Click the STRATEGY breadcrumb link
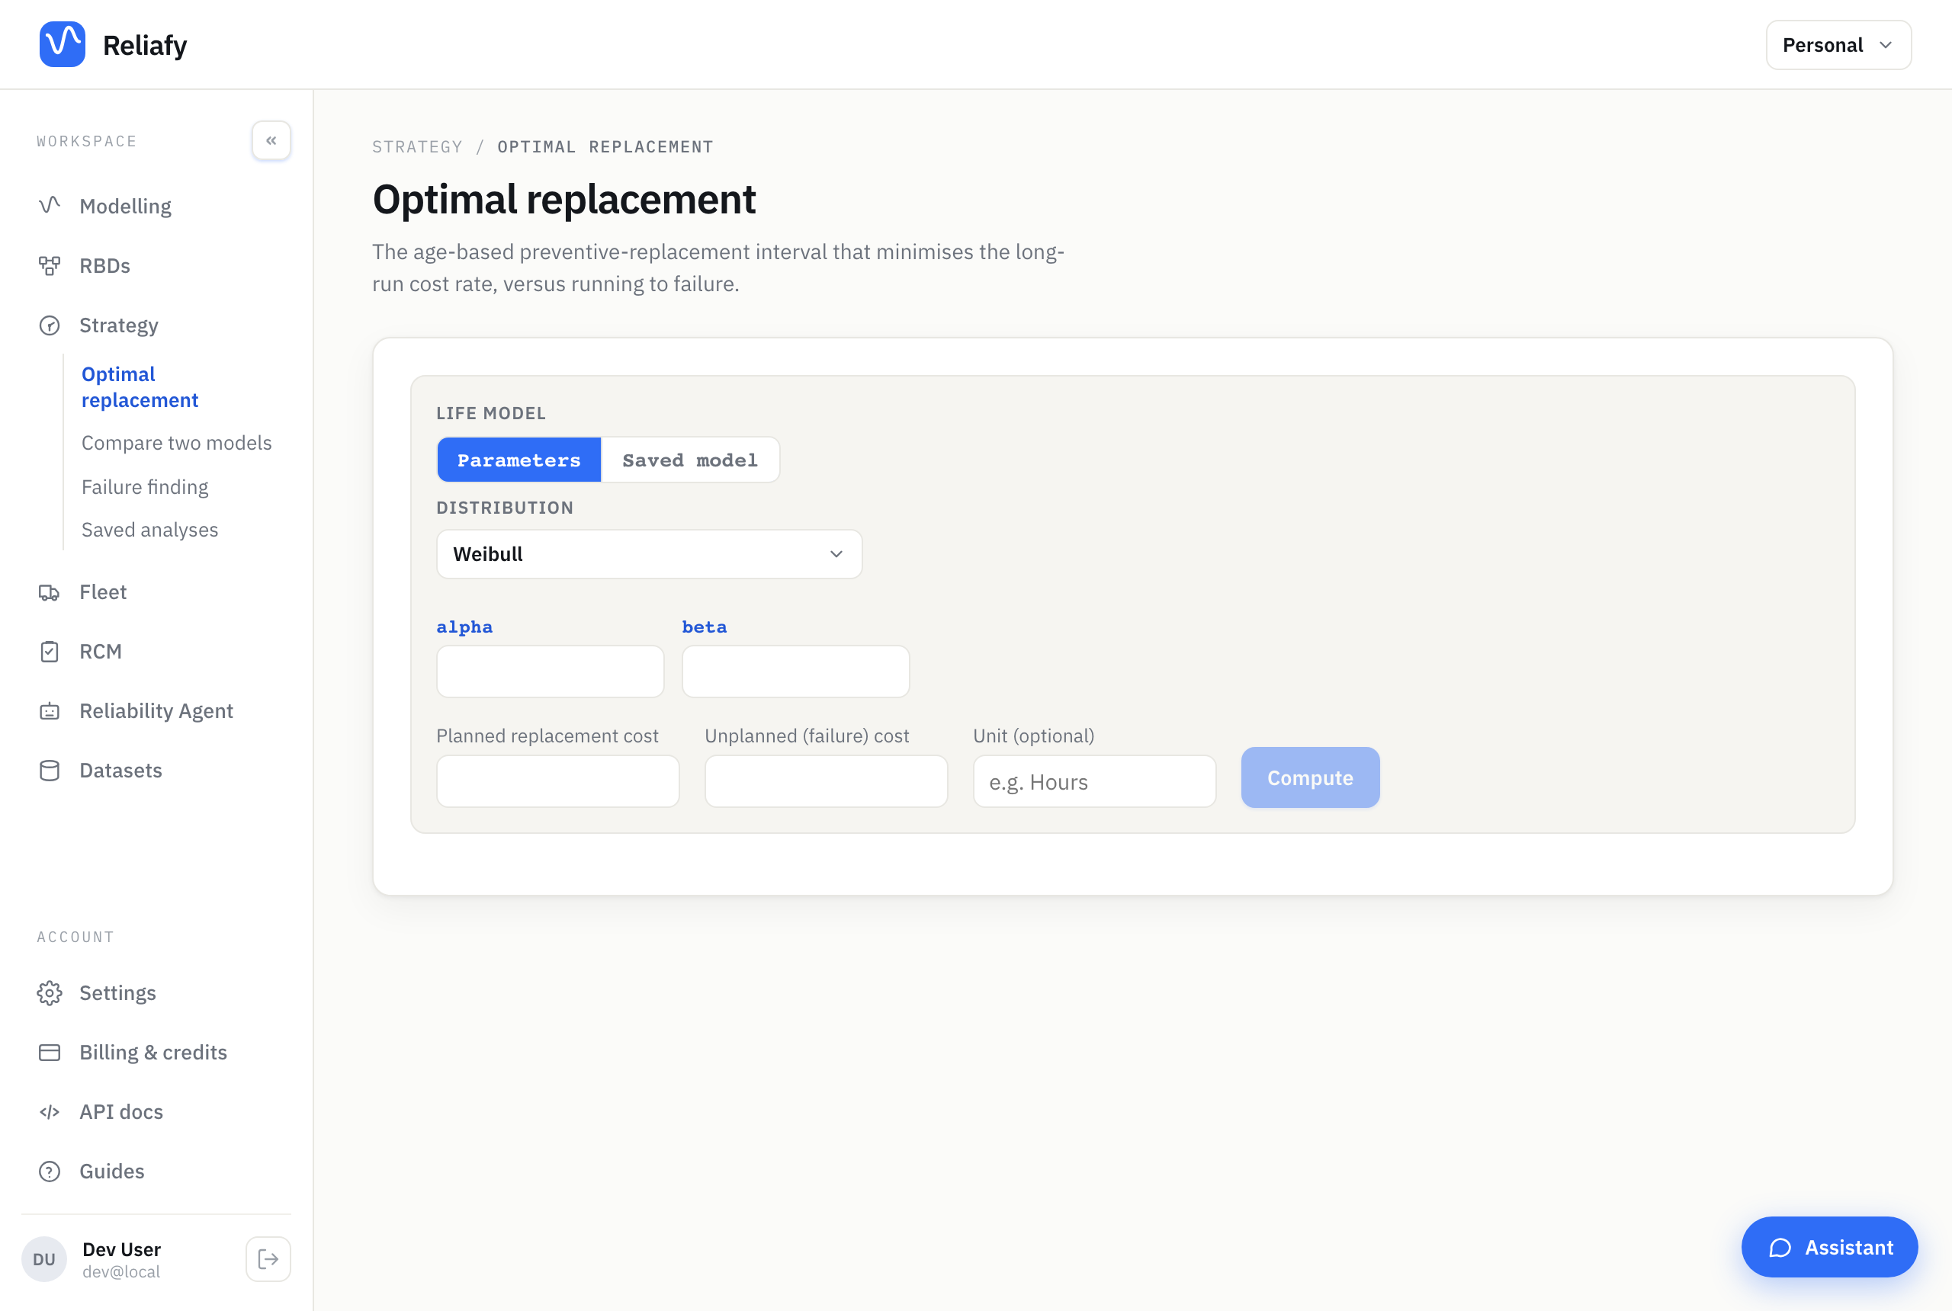1952x1311 pixels. click(x=417, y=147)
